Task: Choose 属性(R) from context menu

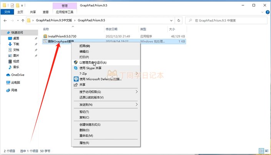Action: (x=106, y=143)
